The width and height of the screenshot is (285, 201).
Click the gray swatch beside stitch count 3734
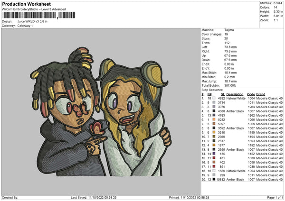pos(214,102)
